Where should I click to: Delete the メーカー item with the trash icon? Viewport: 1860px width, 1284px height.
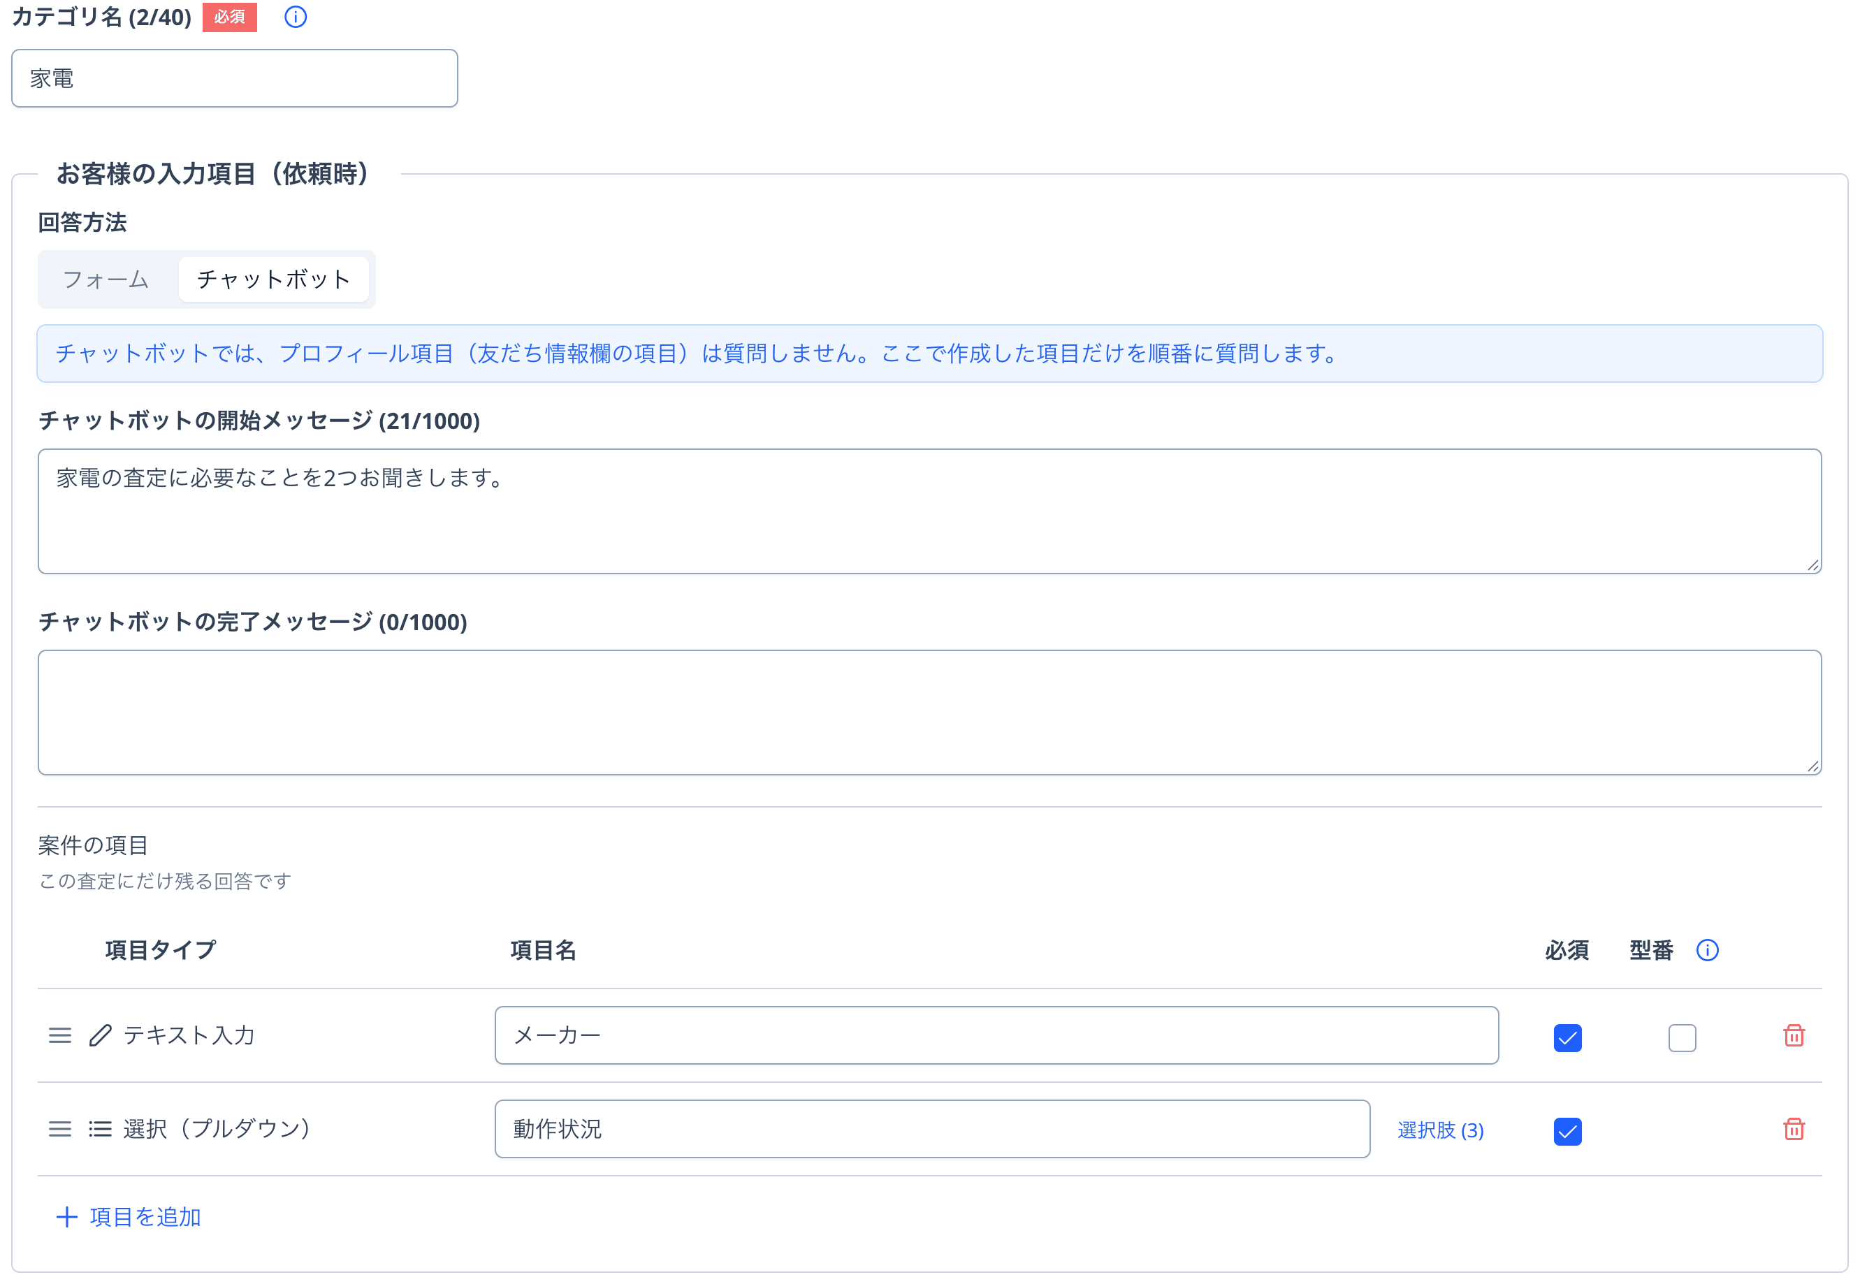(x=1793, y=1035)
